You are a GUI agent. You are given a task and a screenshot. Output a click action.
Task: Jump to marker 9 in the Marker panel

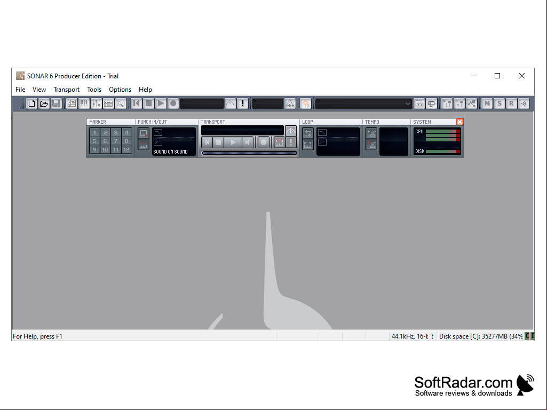coord(94,150)
